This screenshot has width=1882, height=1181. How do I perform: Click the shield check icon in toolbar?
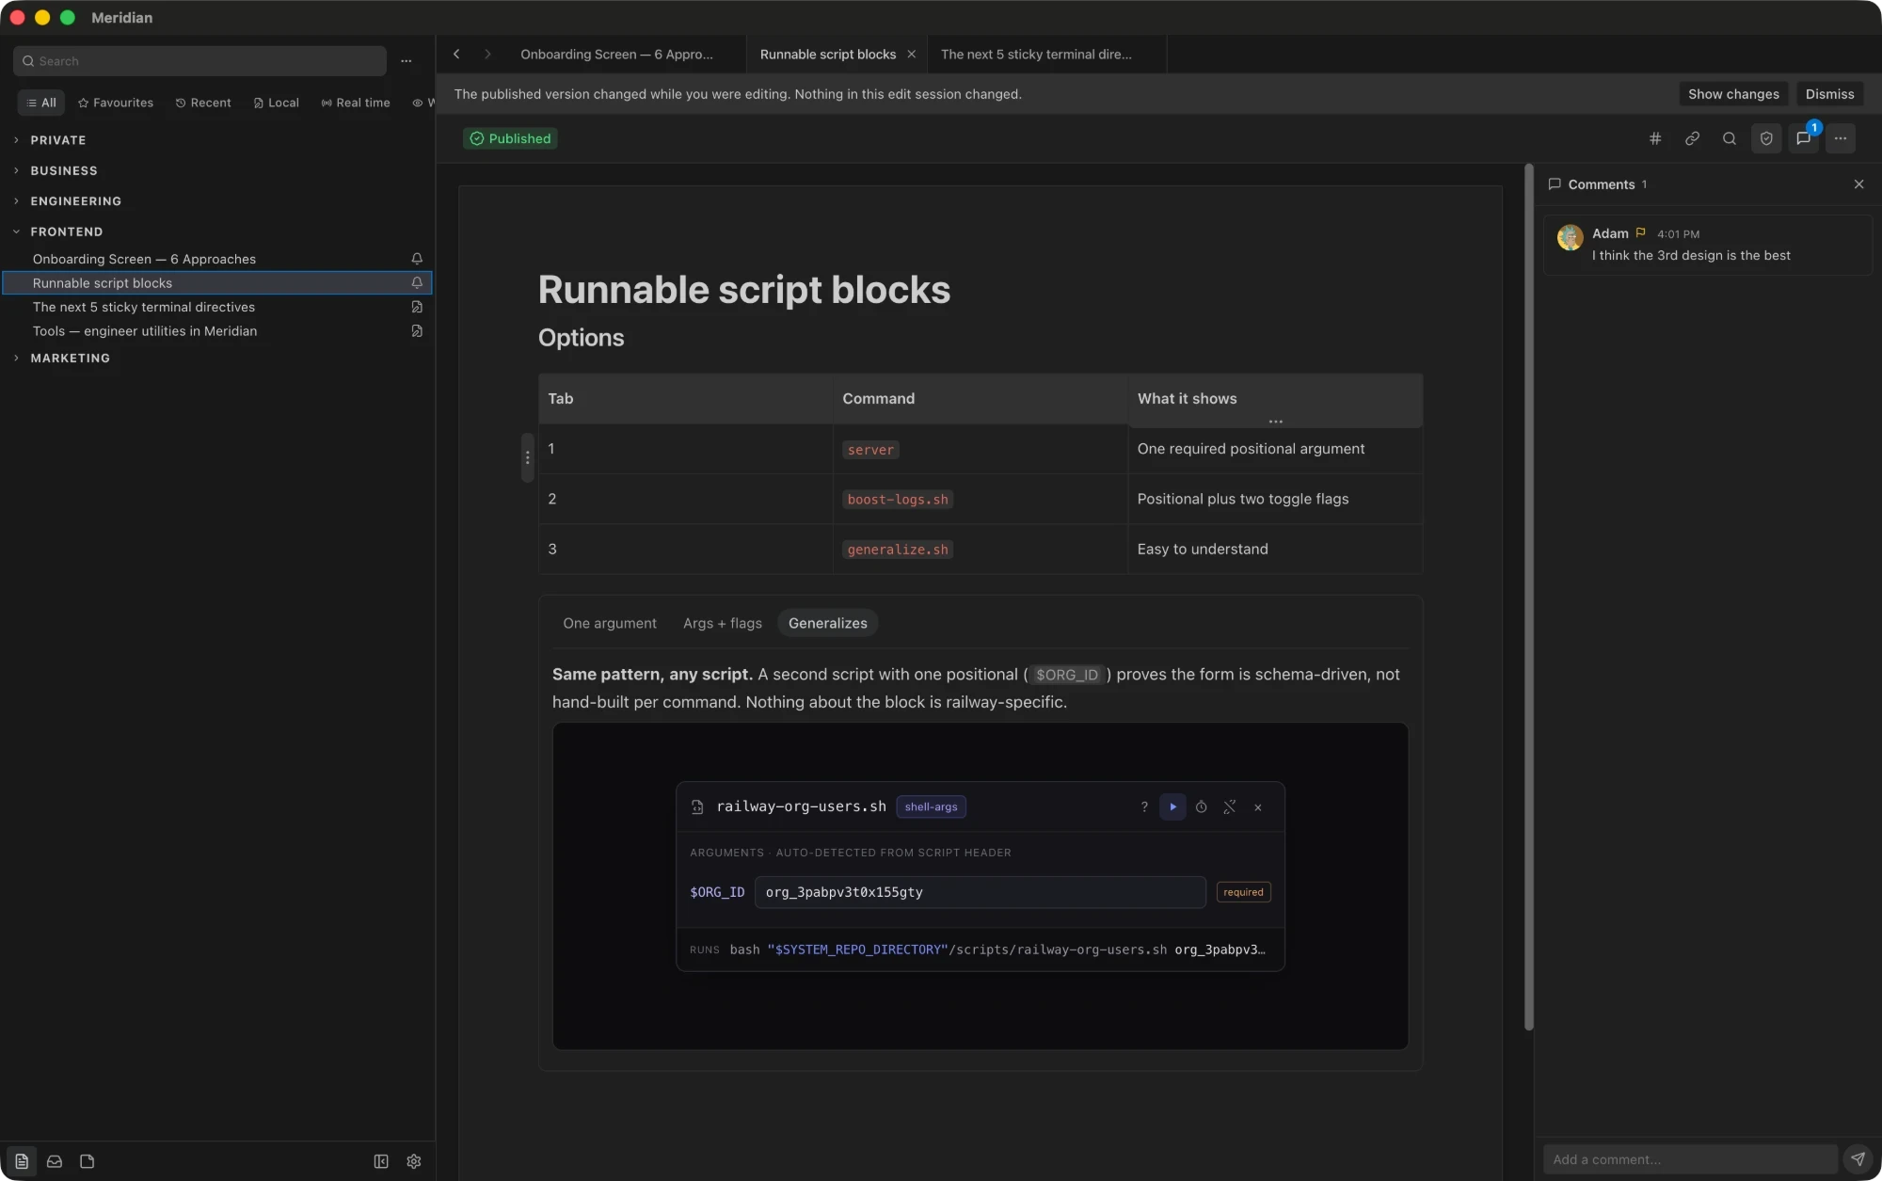pos(1766,138)
